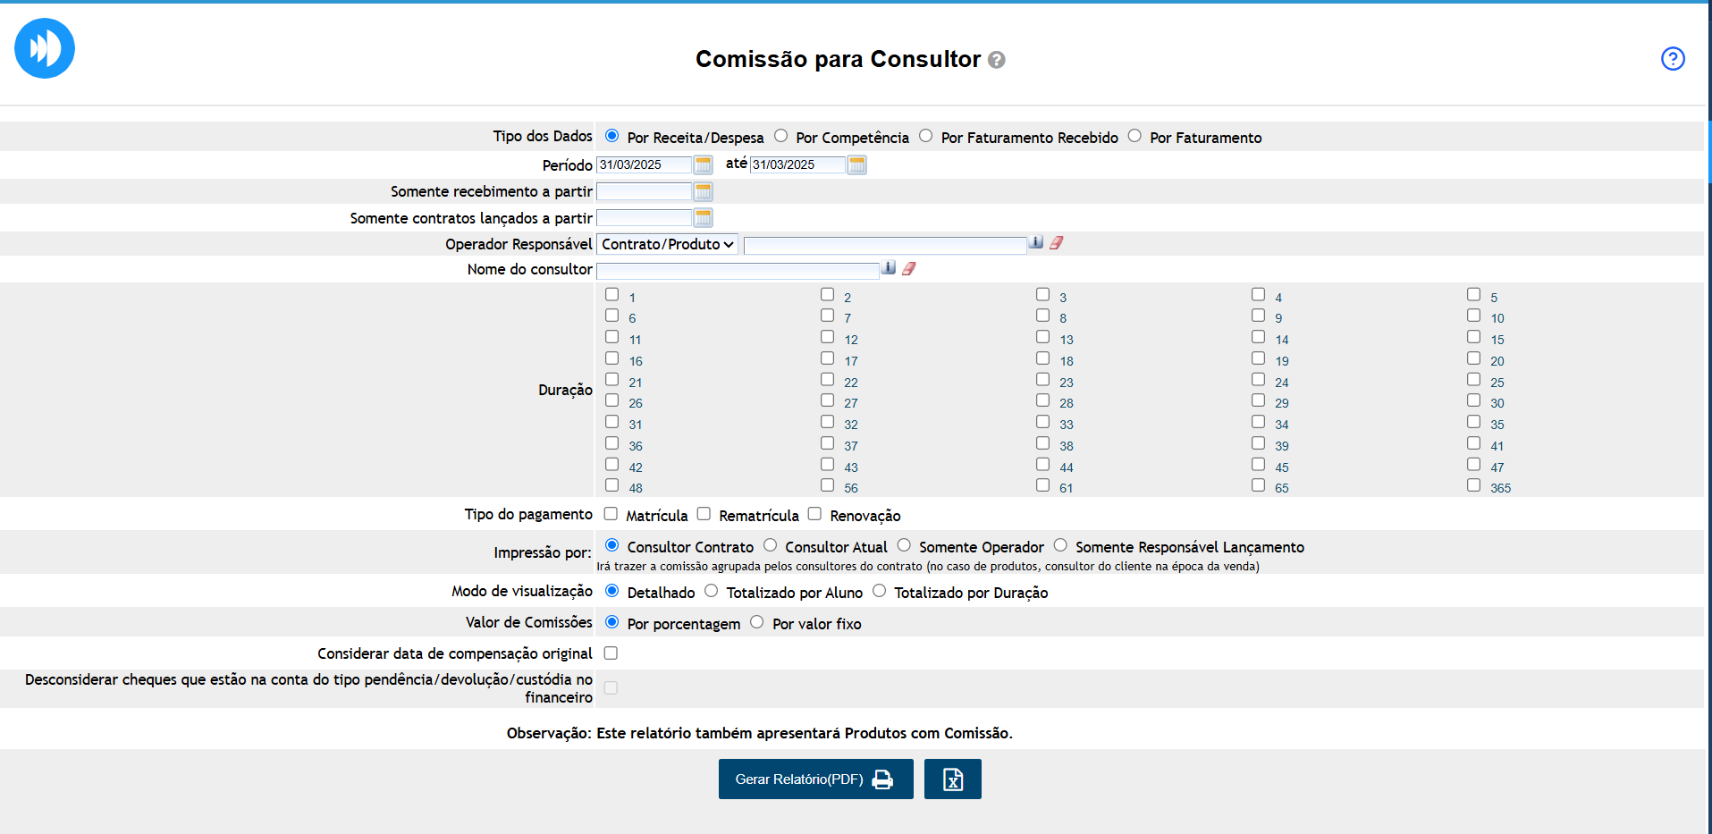Image resolution: width=1712 pixels, height=834 pixels.
Task: Export report with the Excel icon button
Action: tap(952, 779)
